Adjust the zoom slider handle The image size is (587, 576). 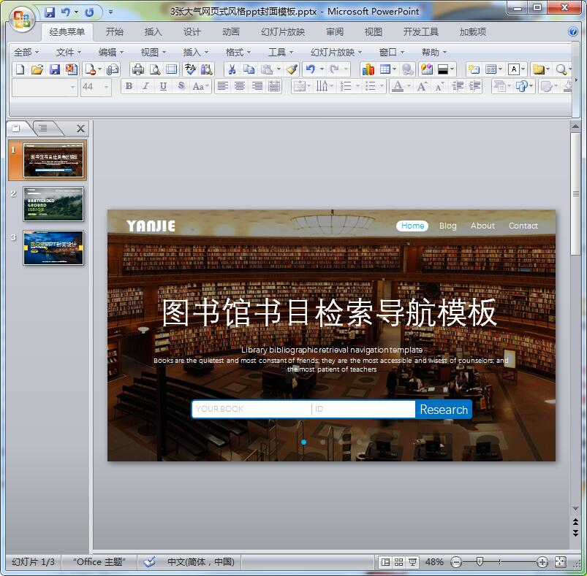480,561
